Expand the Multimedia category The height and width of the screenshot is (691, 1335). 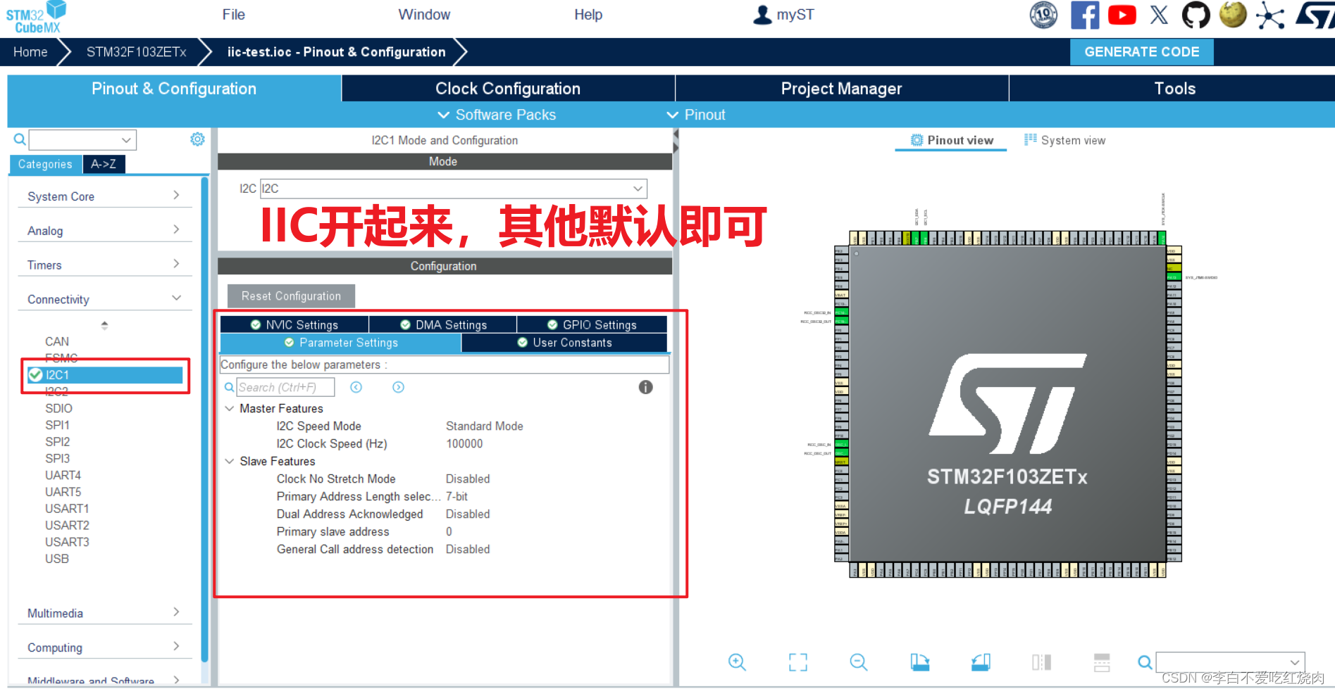(104, 613)
